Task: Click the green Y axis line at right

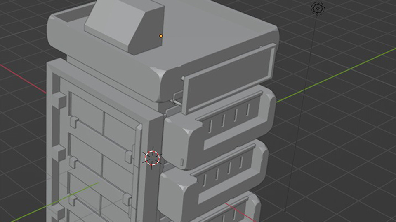Action: point(338,74)
